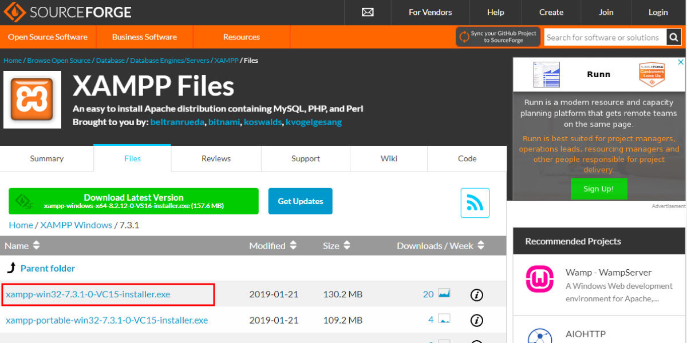Click Login in top bar
This screenshot has height=343, width=687.
(658, 12)
